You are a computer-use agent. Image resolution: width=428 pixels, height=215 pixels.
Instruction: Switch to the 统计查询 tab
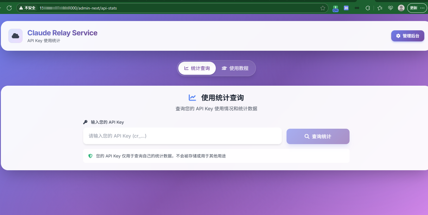point(197,68)
